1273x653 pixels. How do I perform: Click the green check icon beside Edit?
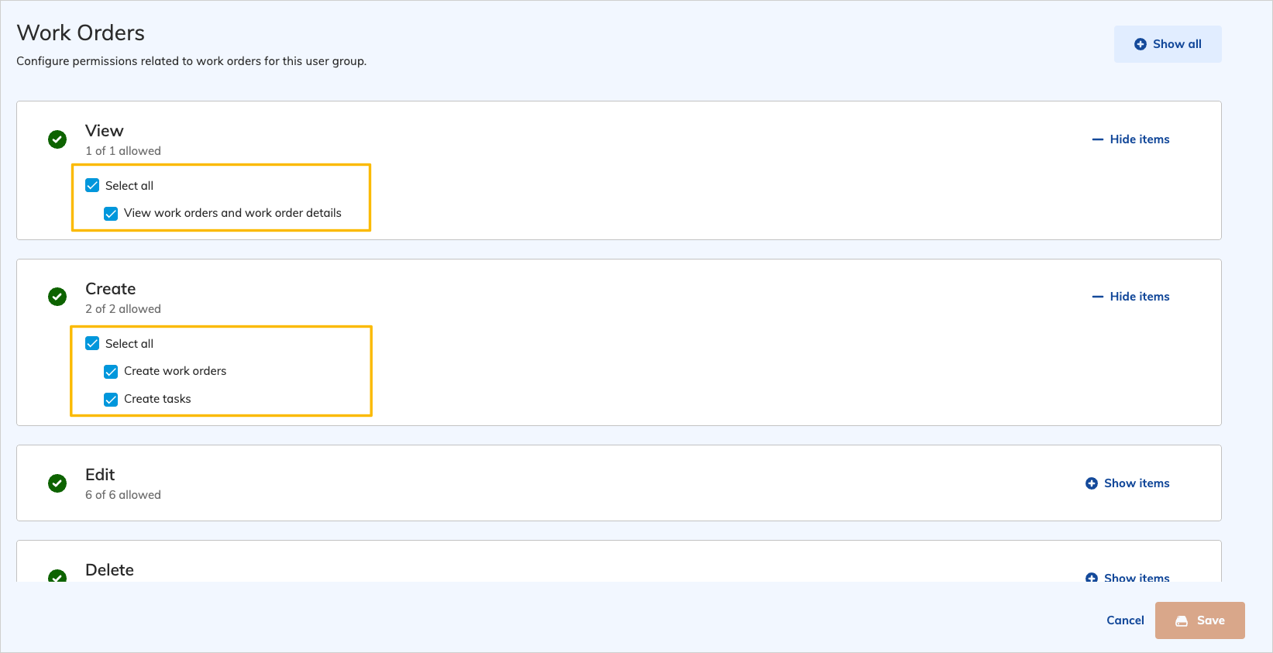click(x=57, y=483)
